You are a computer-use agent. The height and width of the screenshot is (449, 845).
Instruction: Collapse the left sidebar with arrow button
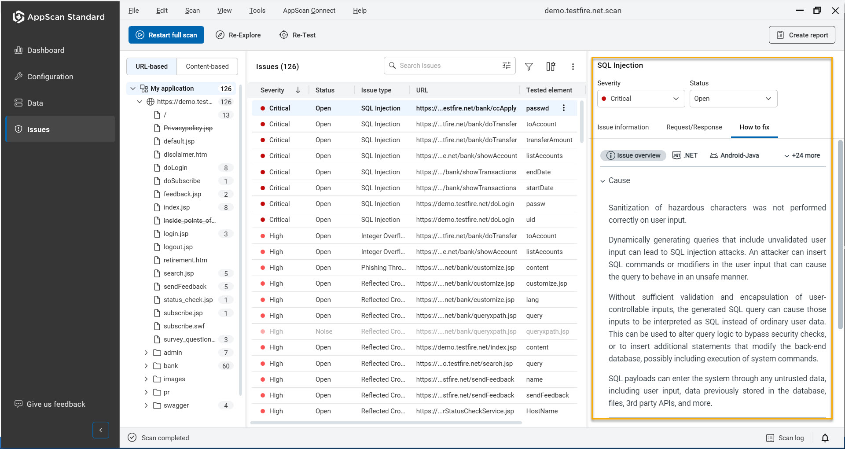101,430
